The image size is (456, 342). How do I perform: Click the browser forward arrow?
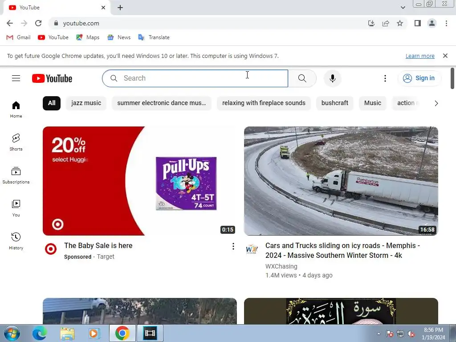pos(24,23)
